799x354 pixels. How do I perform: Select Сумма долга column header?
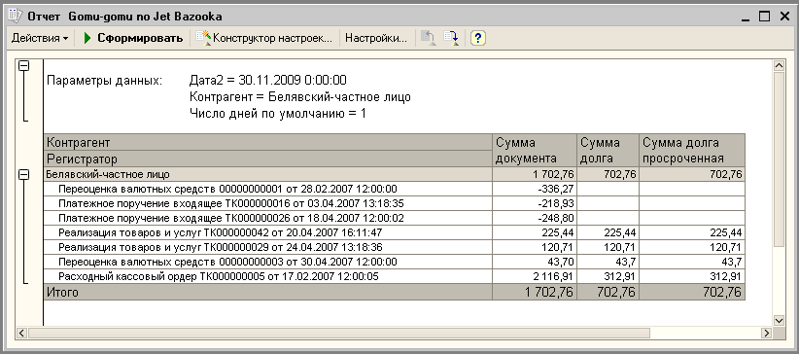608,151
